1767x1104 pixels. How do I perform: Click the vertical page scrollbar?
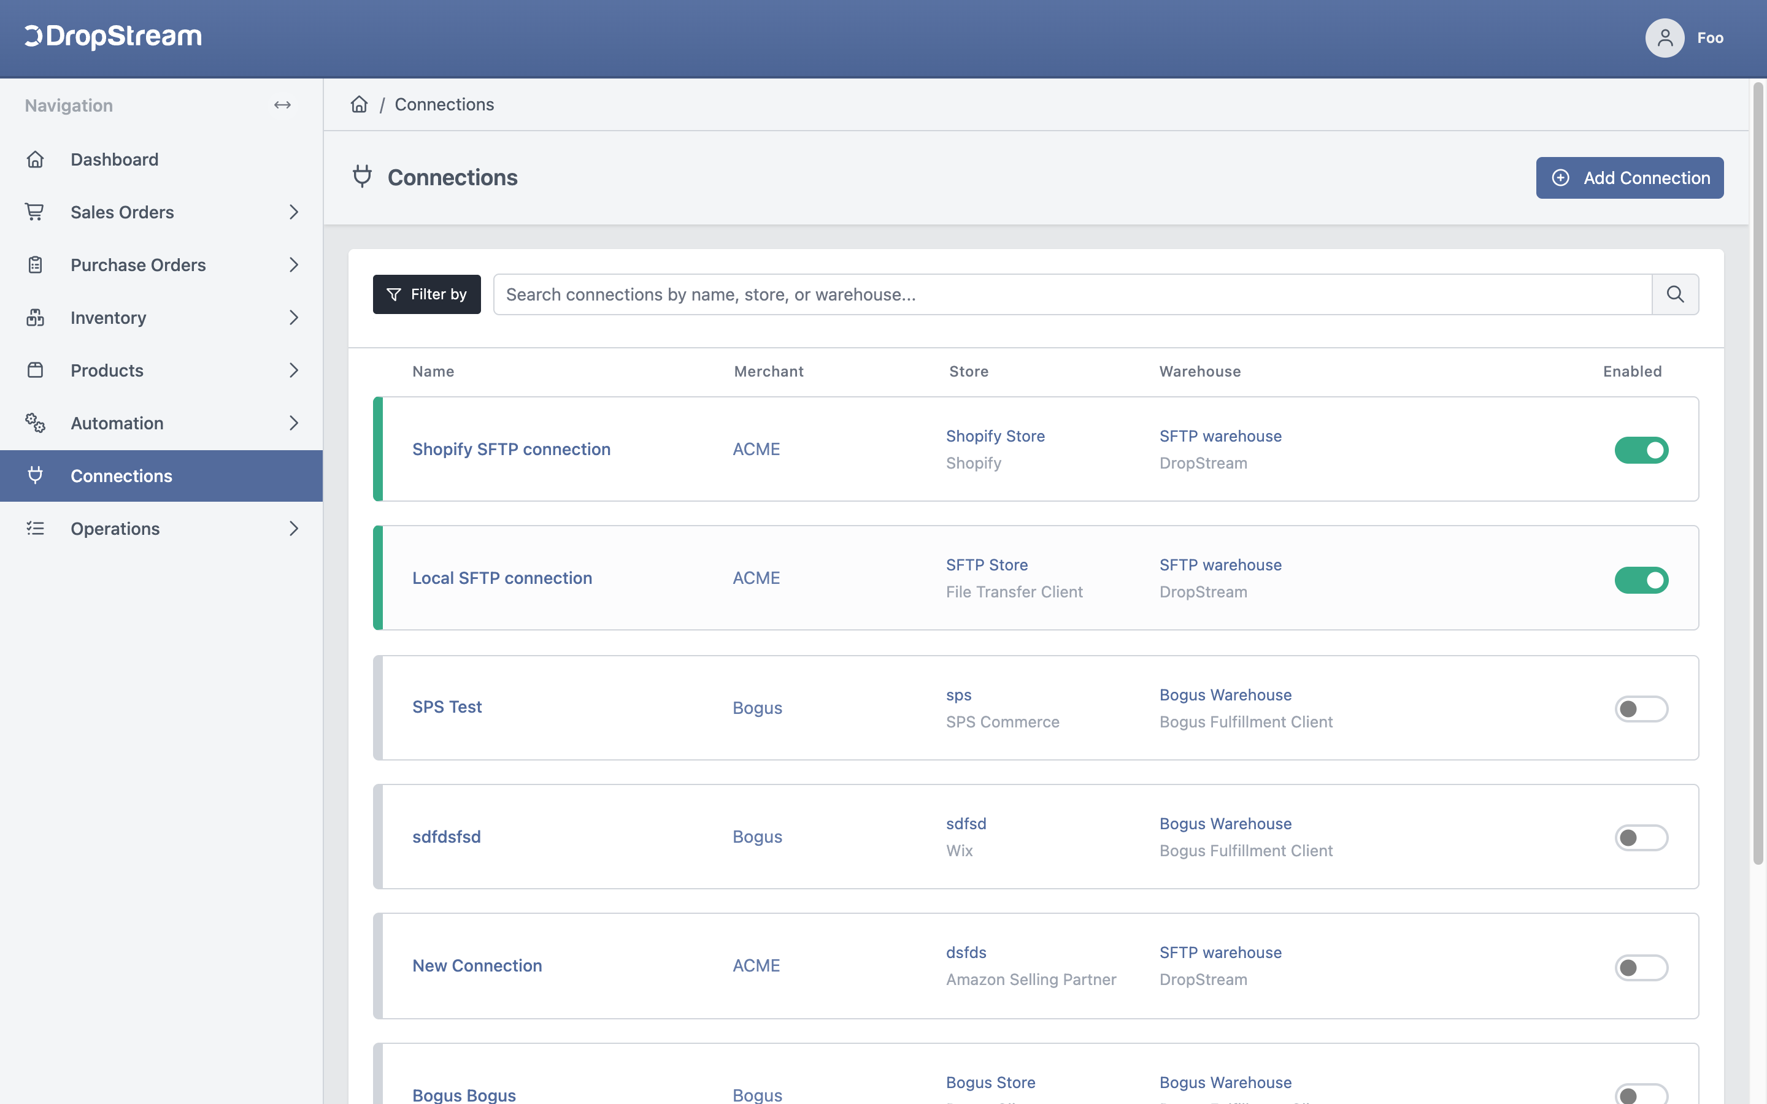click(x=1758, y=473)
